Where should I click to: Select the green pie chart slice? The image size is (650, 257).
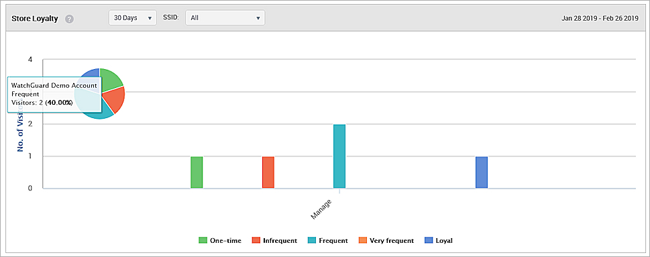110,80
